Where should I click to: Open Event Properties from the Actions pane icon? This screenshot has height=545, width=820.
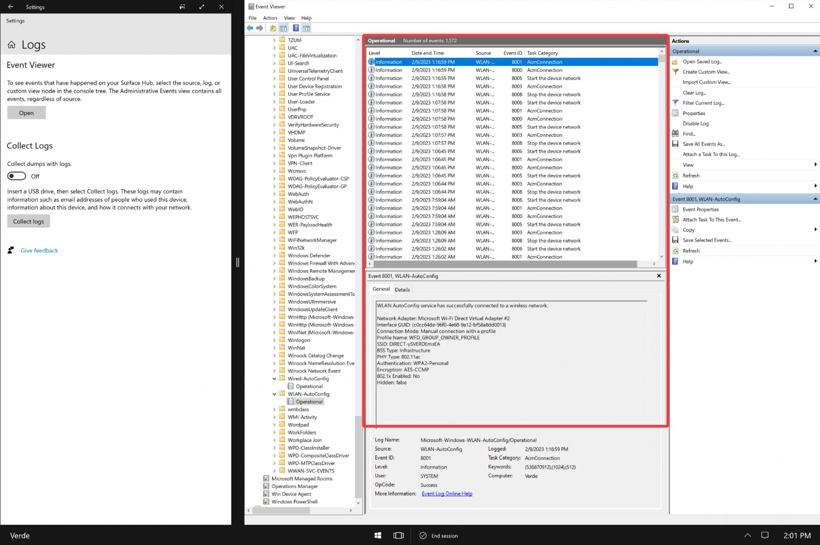(x=675, y=209)
